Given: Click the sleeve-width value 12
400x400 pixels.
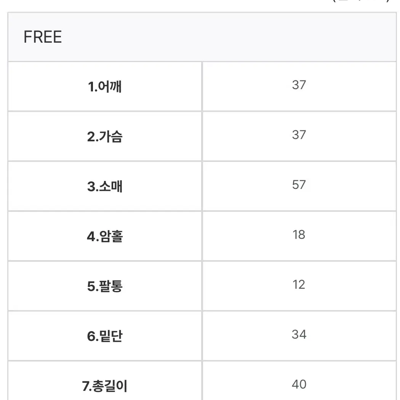Looking at the screenshot, I should pyautogui.click(x=299, y=285).
